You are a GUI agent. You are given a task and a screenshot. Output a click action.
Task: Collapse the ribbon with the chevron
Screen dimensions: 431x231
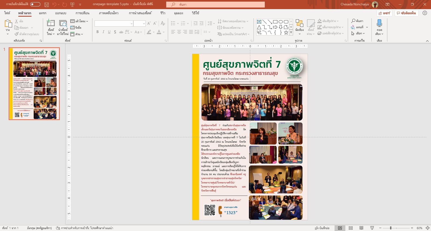point(427,41)
